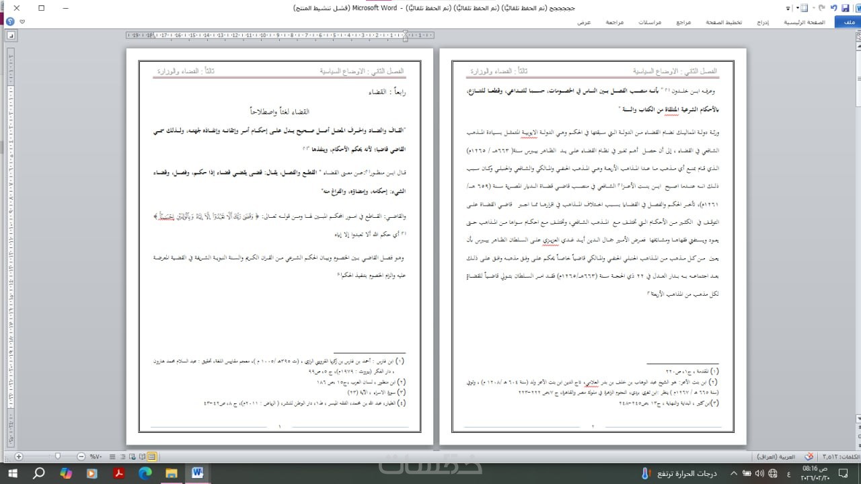Screen dimensions: 861x484
Task: Open File Explorer from the taskbar
Action: (x=171, y=473)
